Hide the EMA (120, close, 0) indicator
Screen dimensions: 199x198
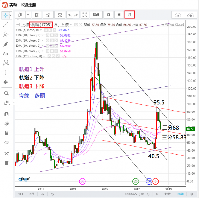click(x=49, y=56)
